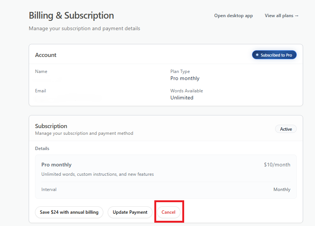Click the blurred account name value

pyautogui.click(x=48, y=79)
